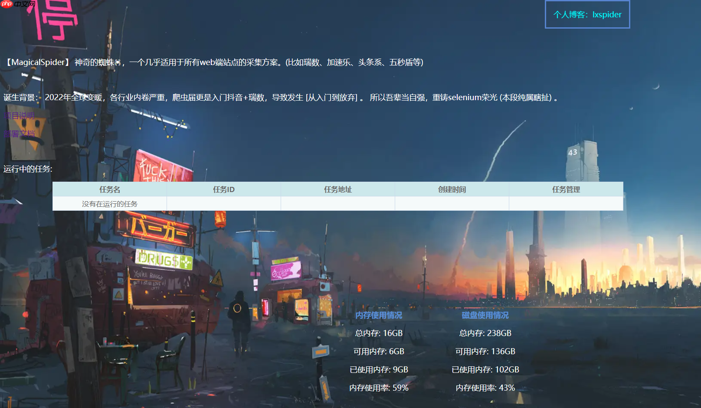The height and width of the screenshot is (408, 701).
Task: Select the 没有在运行的任务 table cell
Action: pyautogui.click(x=110, y=204)
